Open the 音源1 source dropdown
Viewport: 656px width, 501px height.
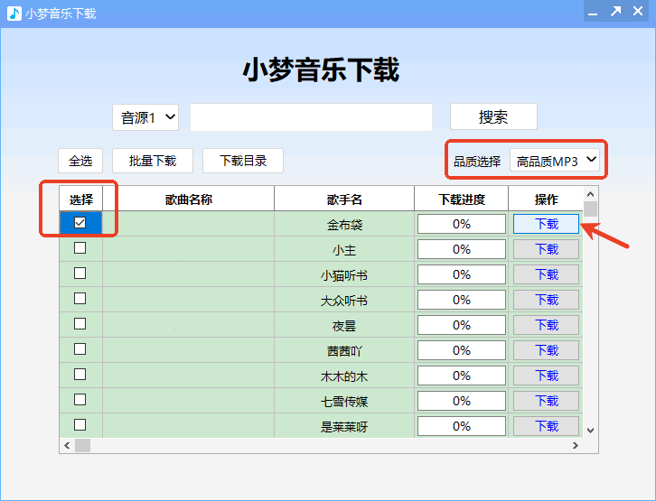pyautogui.click(x=145, y=117)
